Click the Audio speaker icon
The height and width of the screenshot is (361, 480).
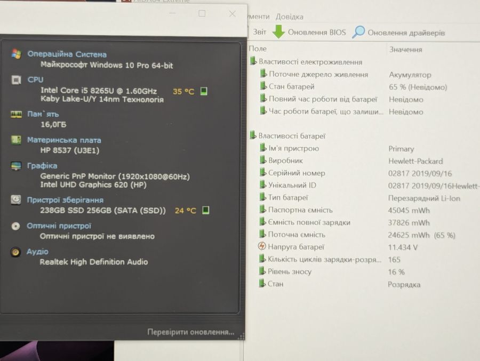click(x=15, y=252)
